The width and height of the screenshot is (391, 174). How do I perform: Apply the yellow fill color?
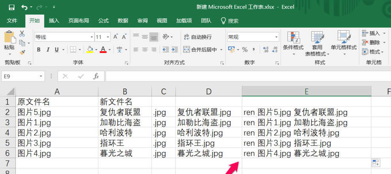tap(90, 50)
